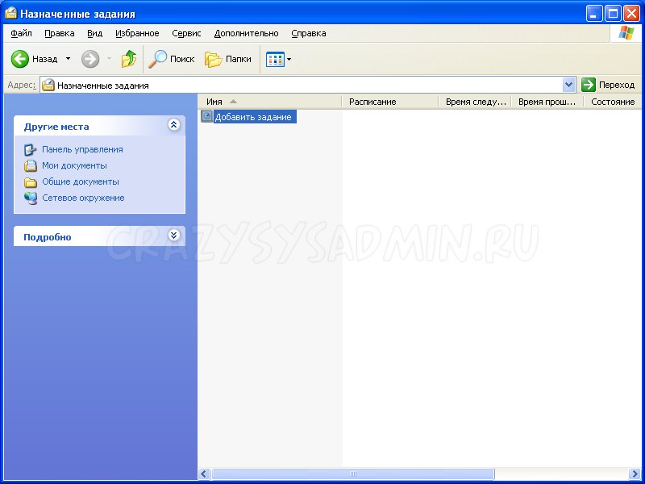The height and width of the screenshot is (484, 645).
Task: Open Back button history dropdown arrow
Action: tap(68, 59)
